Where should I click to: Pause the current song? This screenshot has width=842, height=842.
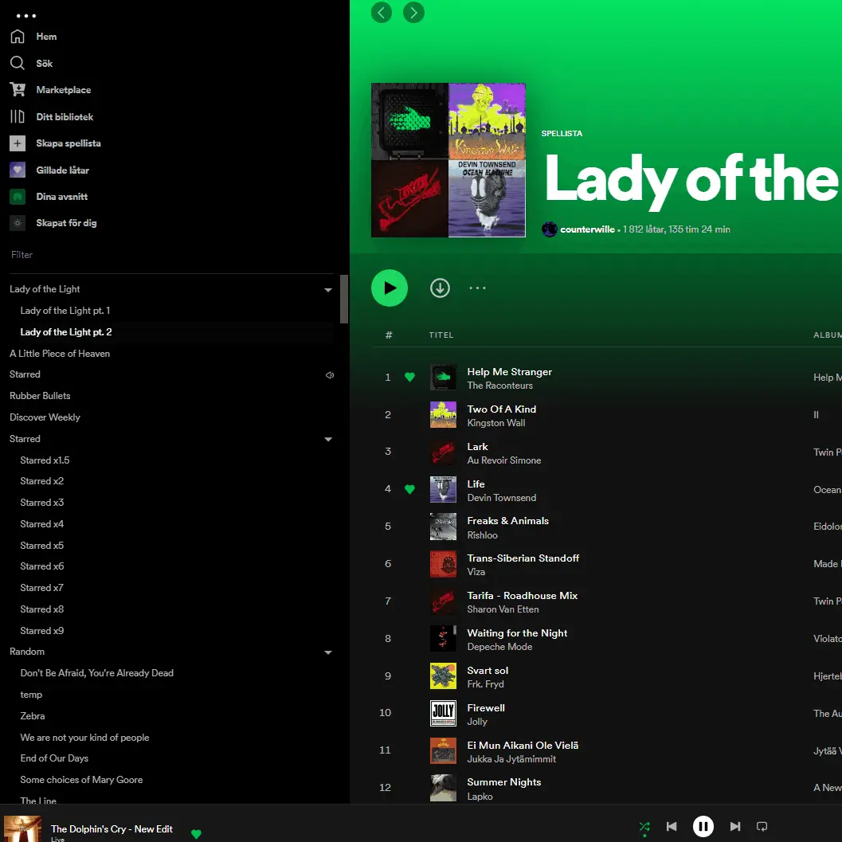tap(703, 826)
